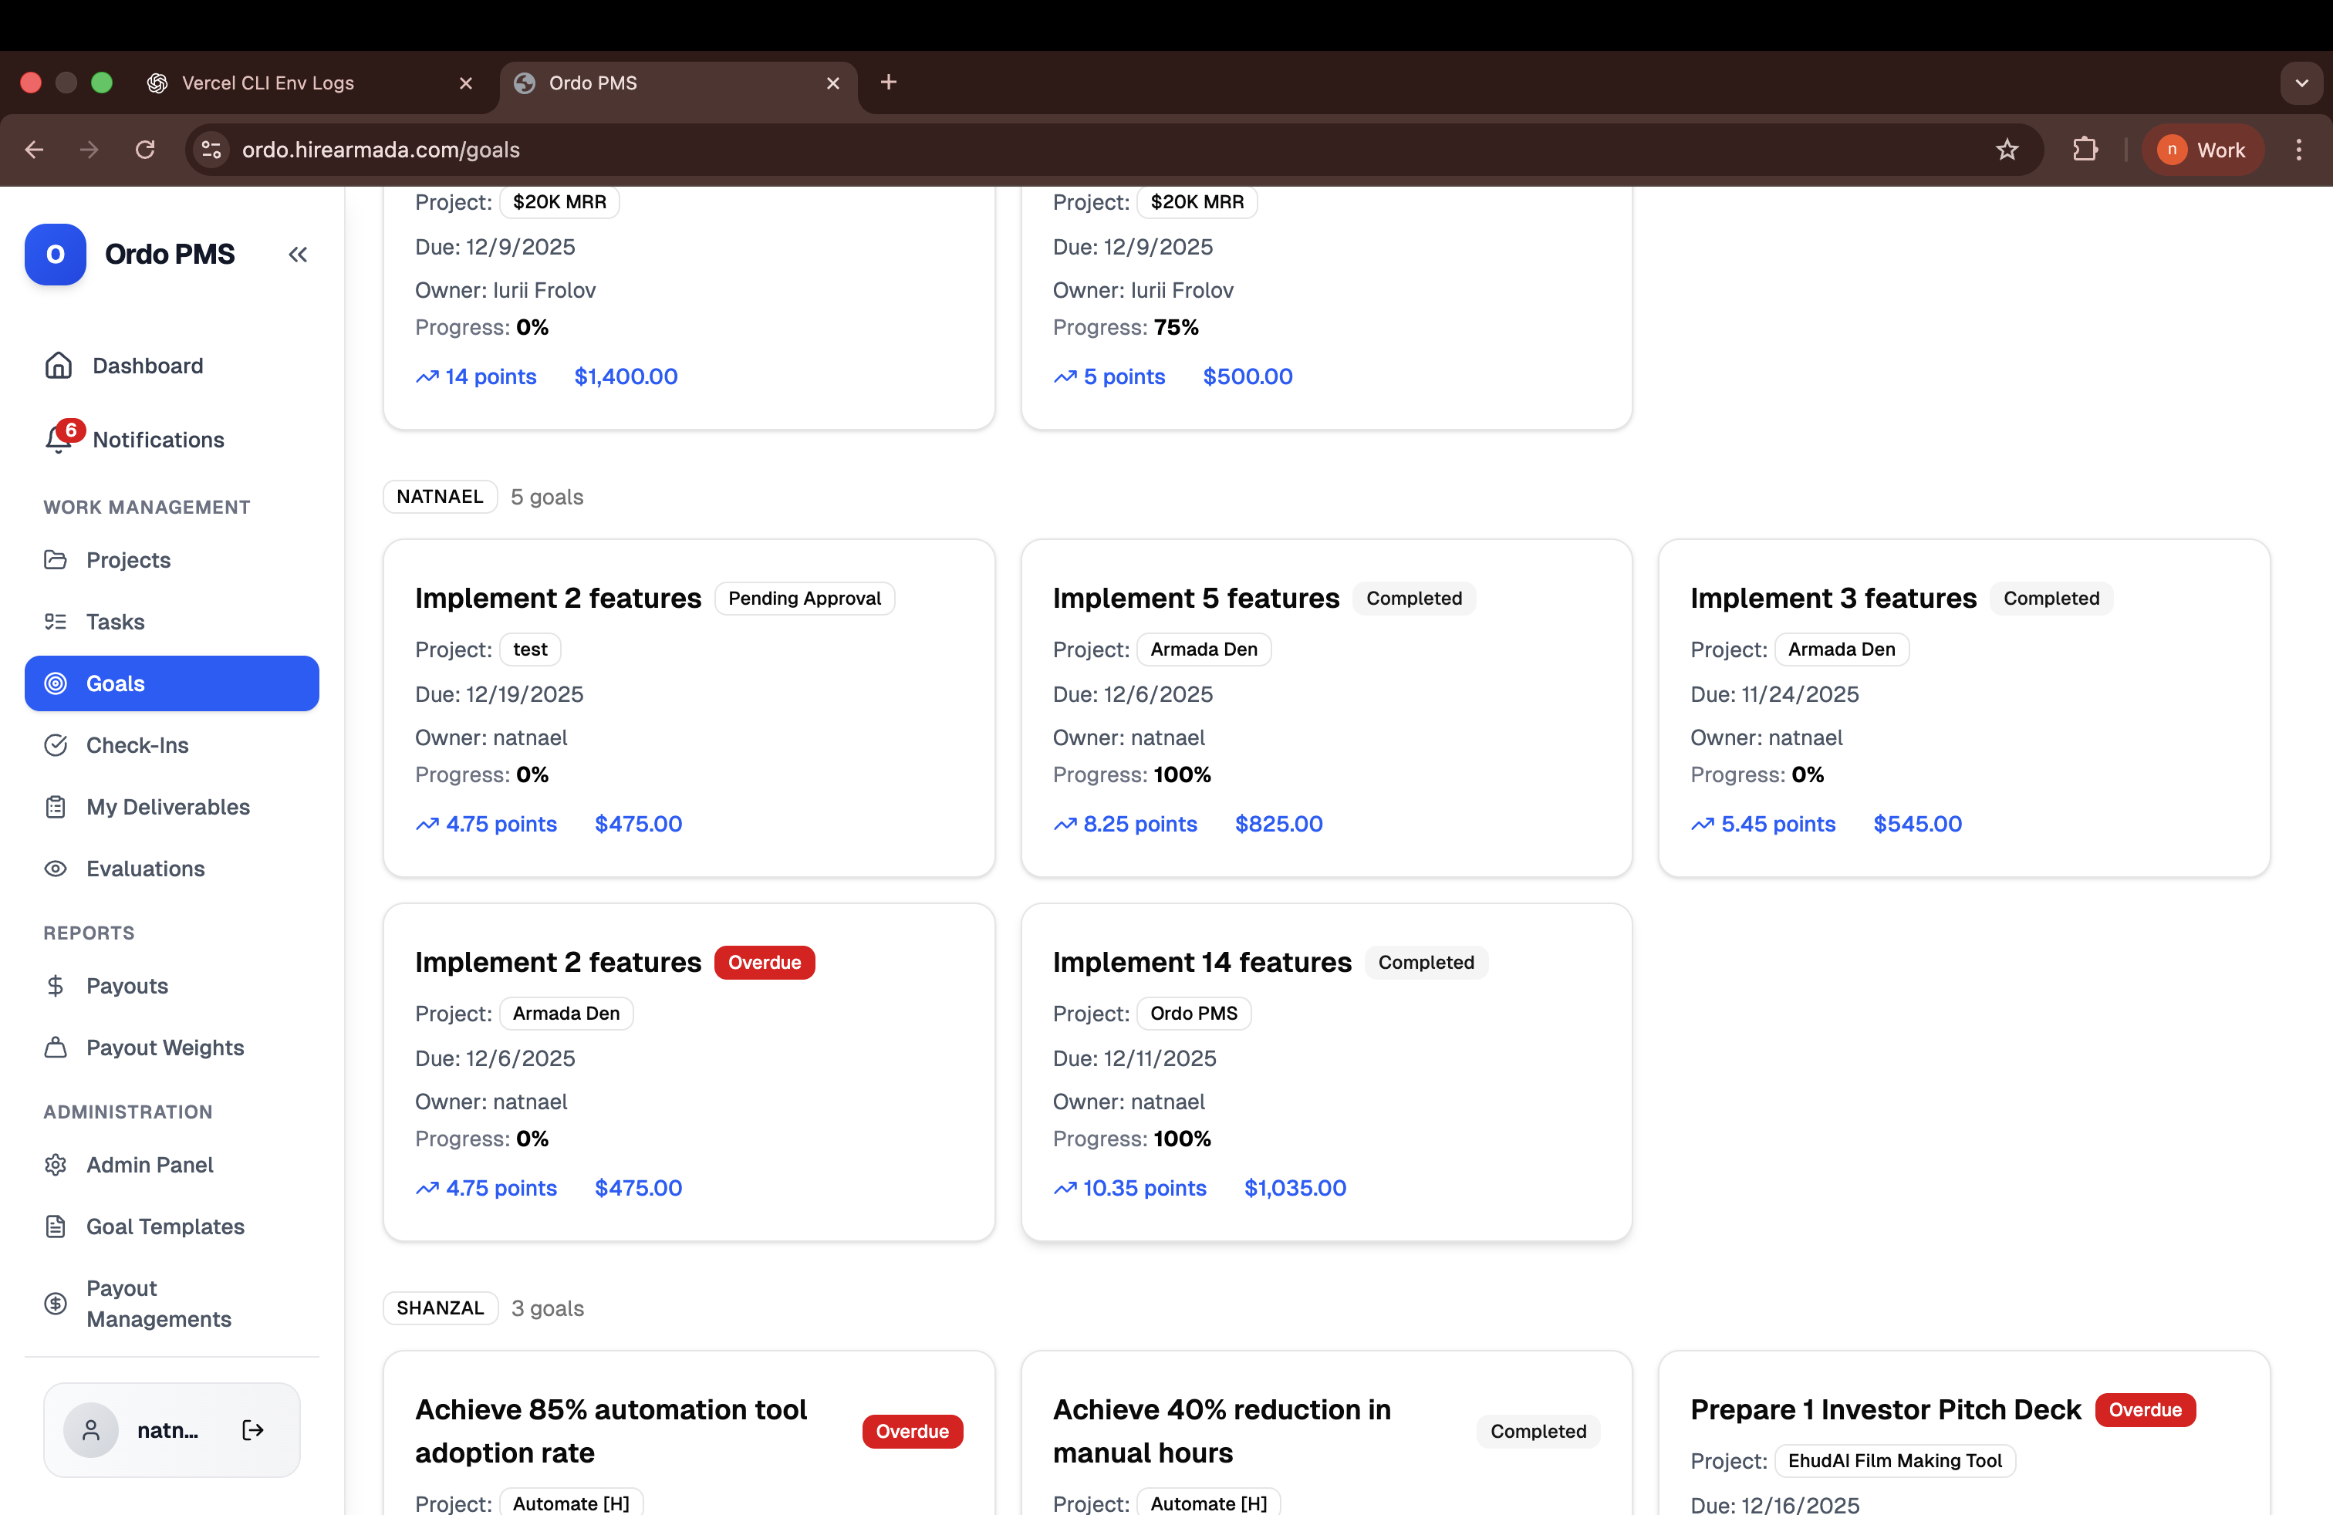Click the Dashboard home icon
The image size is (2333, 1515).
(58, 366)
